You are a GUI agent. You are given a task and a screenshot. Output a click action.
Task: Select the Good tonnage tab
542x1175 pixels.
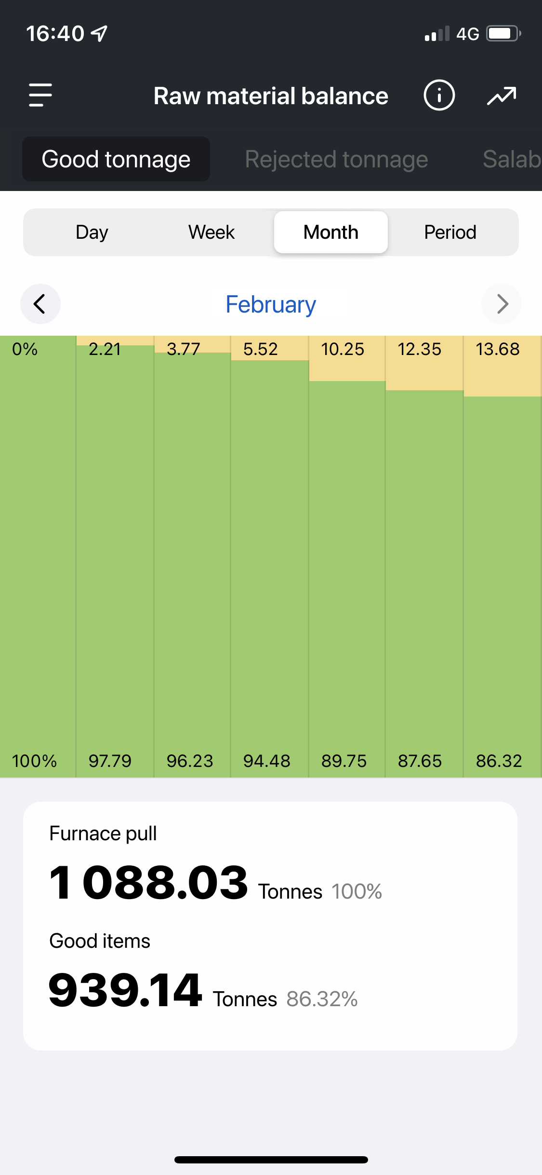116,159
